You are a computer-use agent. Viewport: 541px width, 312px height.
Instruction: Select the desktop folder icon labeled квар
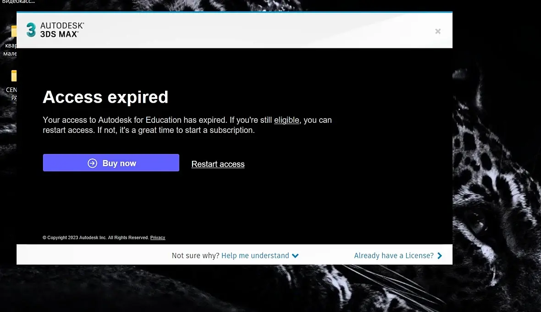point(14,31)
